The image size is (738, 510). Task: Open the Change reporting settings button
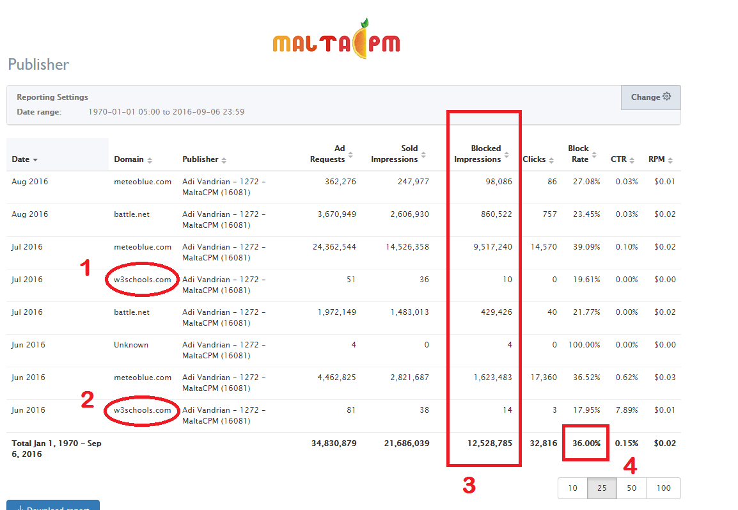pyautogui.click(x=651, y=97)
